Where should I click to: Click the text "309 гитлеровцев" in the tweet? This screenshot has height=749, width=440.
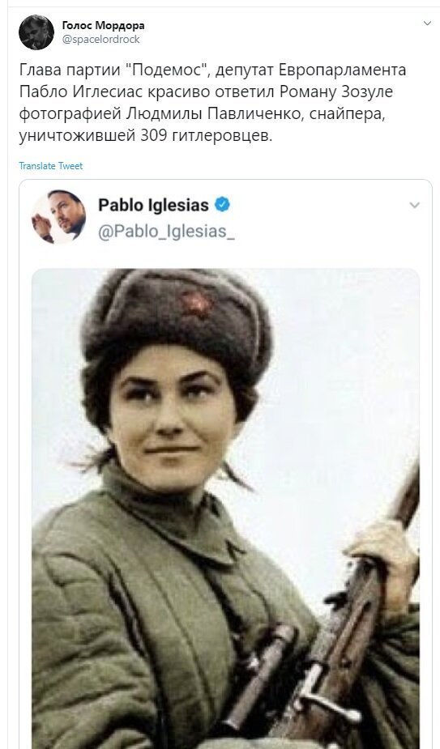(206, 136)
